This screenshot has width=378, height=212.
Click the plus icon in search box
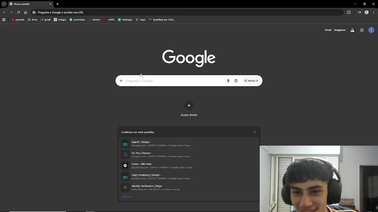click(121, 81)
